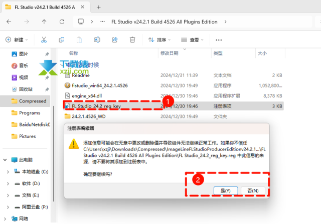Open the 排序 (Sort) dropdown
Screen dimensions: 321x224
[x=159, y=40]
